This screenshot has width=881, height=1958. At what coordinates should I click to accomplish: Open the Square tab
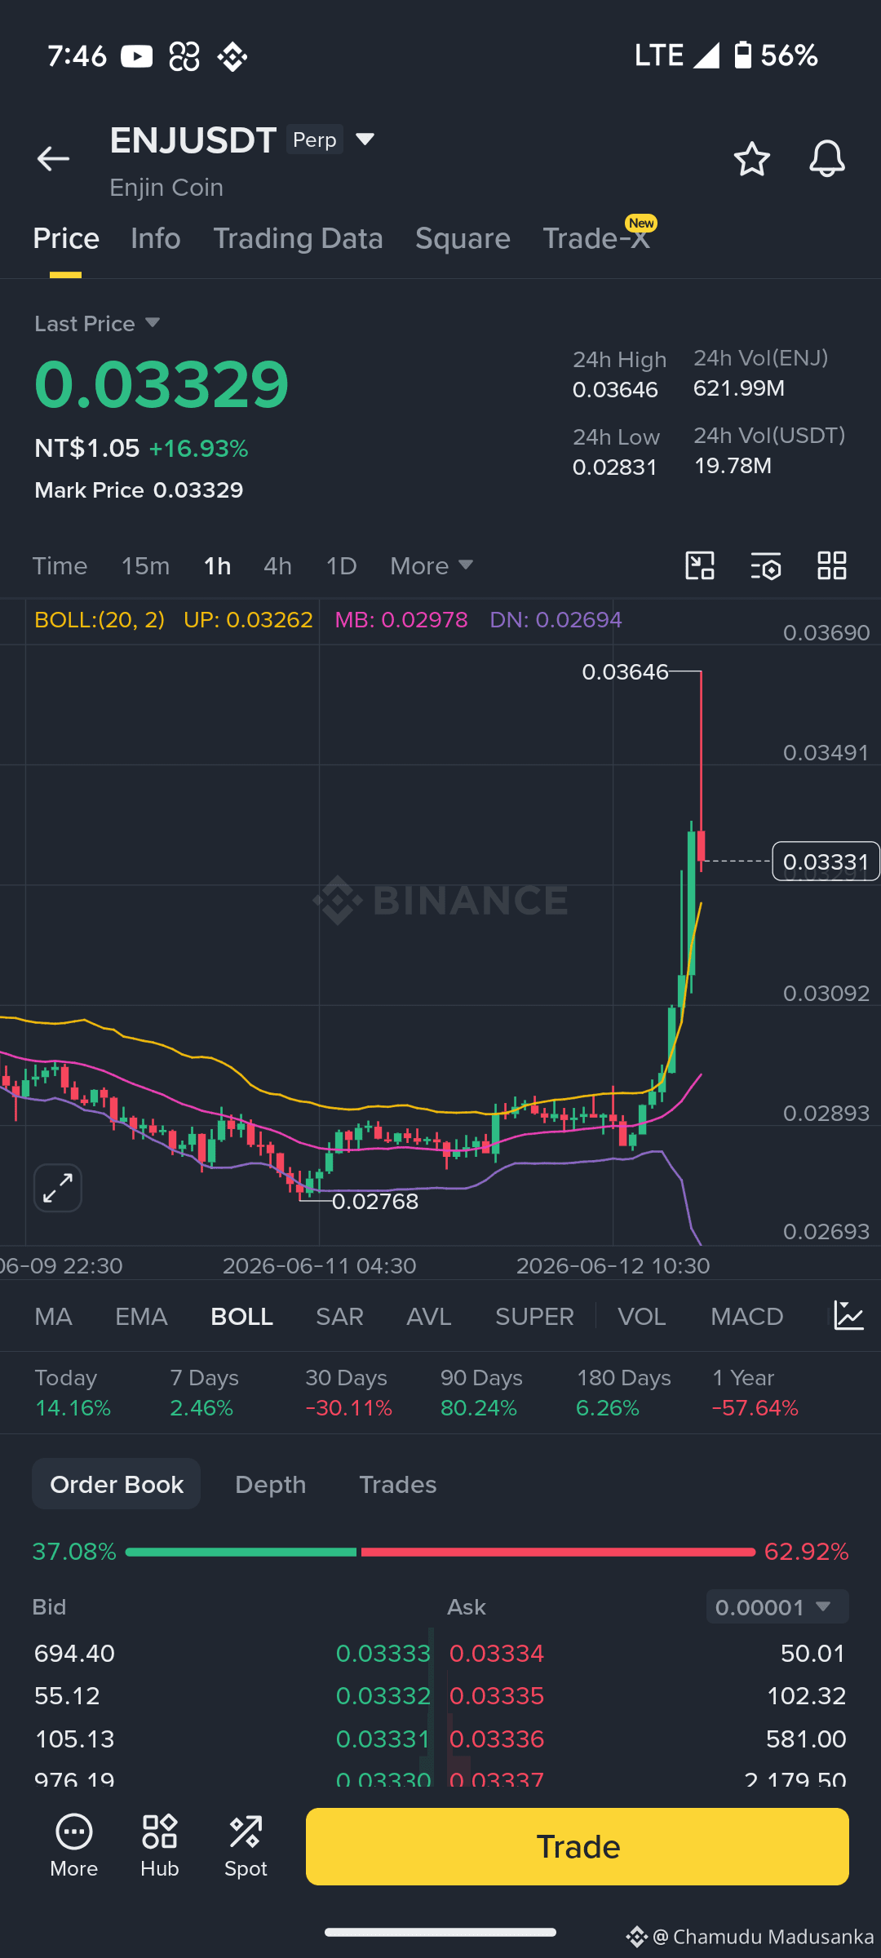[463, 238]
